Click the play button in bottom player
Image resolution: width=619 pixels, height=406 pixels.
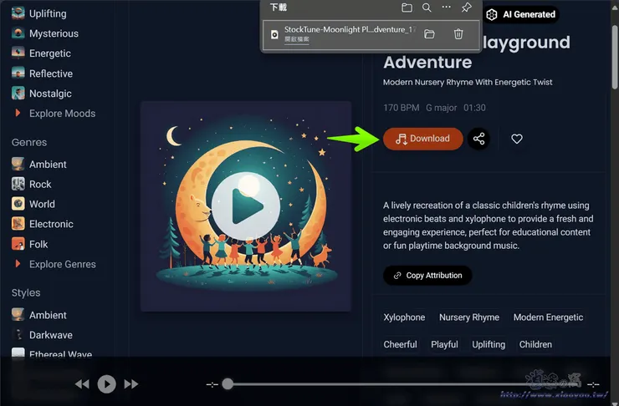coord(106,384)
